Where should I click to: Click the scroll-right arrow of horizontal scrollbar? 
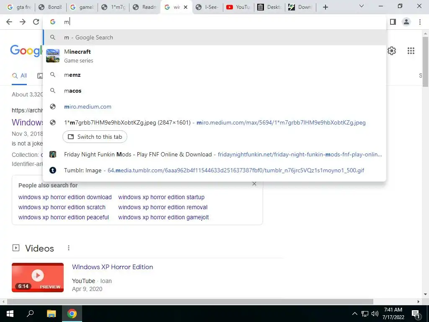coord(419,301)
